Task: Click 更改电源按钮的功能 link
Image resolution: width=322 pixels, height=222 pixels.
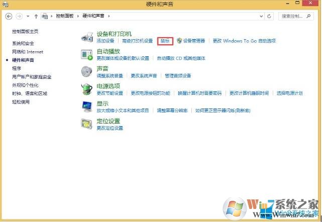Action: point(151,93)
